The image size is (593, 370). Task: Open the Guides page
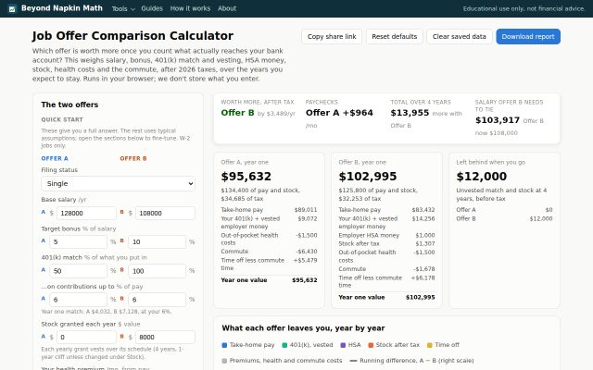152,8
